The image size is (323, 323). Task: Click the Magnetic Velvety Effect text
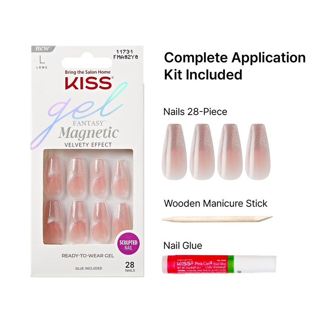point(88,137)
